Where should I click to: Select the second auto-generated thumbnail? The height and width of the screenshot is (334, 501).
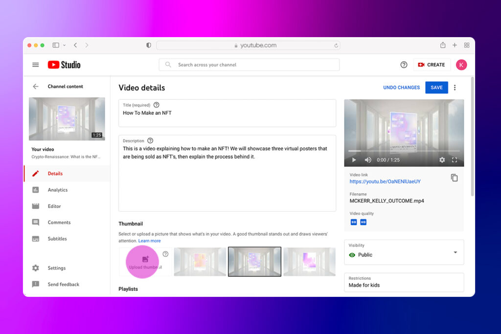click(x=254, y=262)
